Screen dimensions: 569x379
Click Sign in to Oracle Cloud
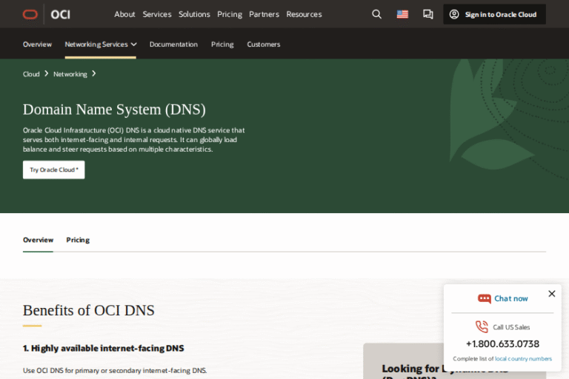pyautogui.click(x=500, y=14)
